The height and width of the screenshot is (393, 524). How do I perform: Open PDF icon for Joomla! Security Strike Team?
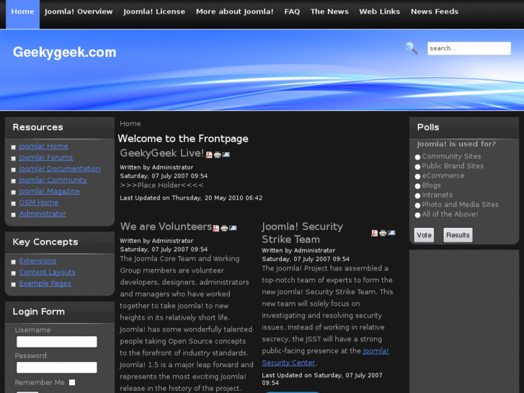(x=374, y=233)
